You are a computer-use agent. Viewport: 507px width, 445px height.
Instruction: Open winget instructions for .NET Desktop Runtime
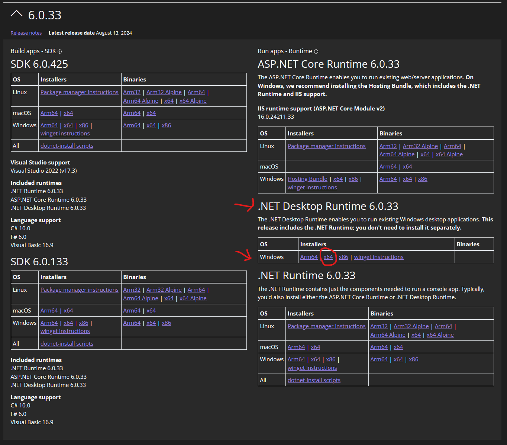pyautogui.click(x=378, y=257)
